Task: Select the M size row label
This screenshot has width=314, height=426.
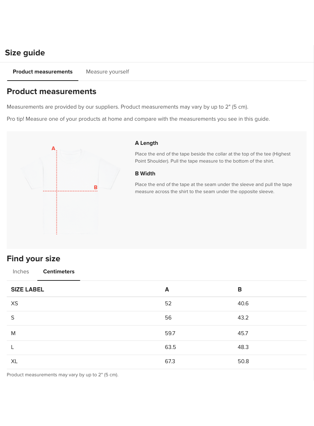Action: [x=13, y=333]
